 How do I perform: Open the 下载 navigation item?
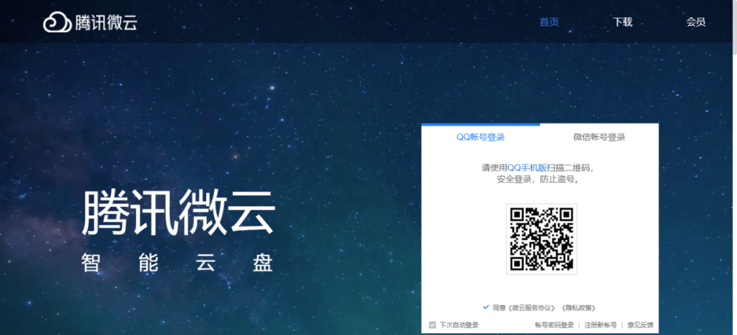pyautogui.click(x=622, y=22)
